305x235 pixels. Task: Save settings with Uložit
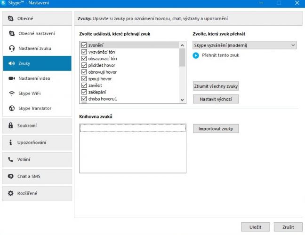[x=255, y=227]
